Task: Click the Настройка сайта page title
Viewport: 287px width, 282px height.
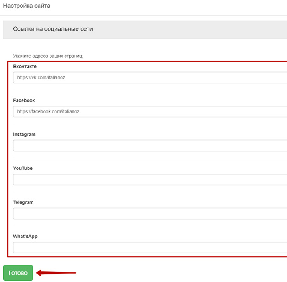Action: [27, 6]
